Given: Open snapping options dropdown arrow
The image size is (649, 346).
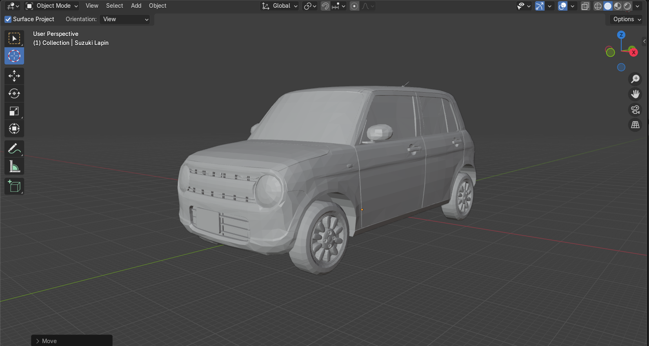Looking at the screenshot, I should tap(343, 6).
